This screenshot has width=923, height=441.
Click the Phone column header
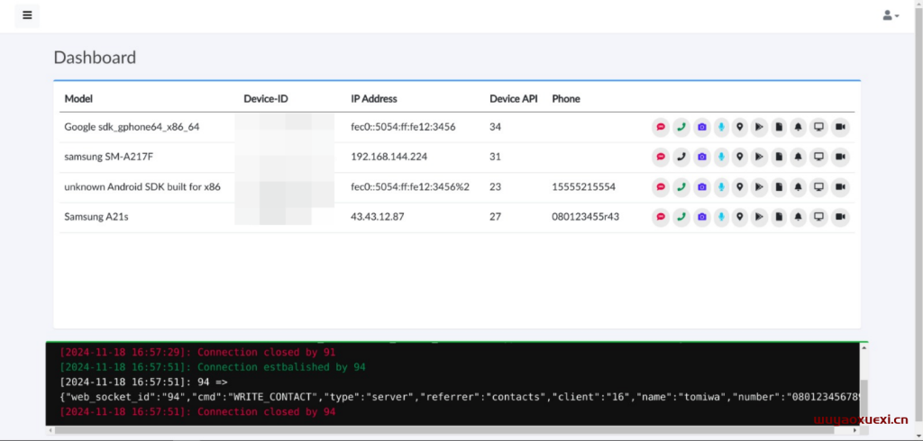pyautogui.click(x=566, y=99)
